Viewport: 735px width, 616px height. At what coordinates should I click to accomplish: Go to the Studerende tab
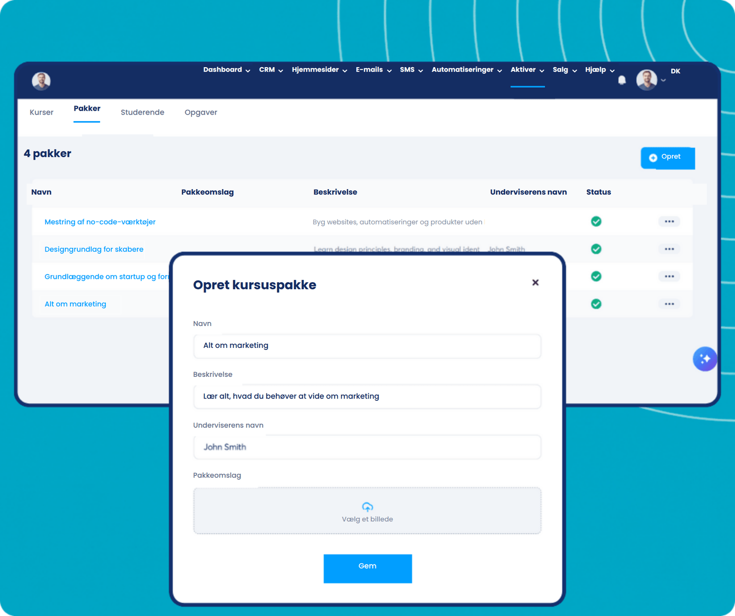tap(143, 112)
